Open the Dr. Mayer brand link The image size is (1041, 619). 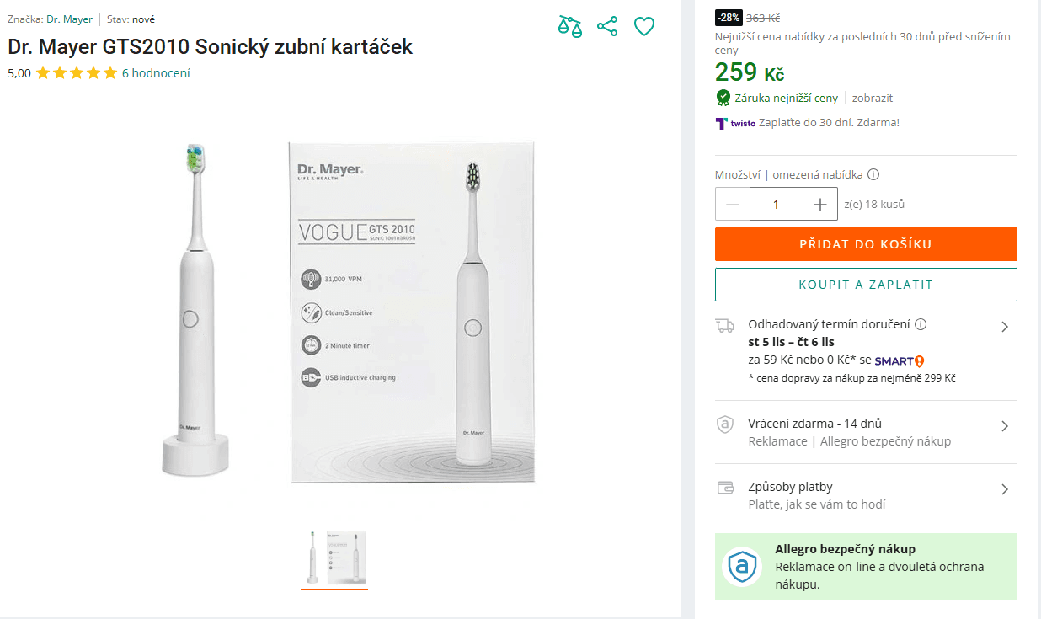(x=69, y=19)
